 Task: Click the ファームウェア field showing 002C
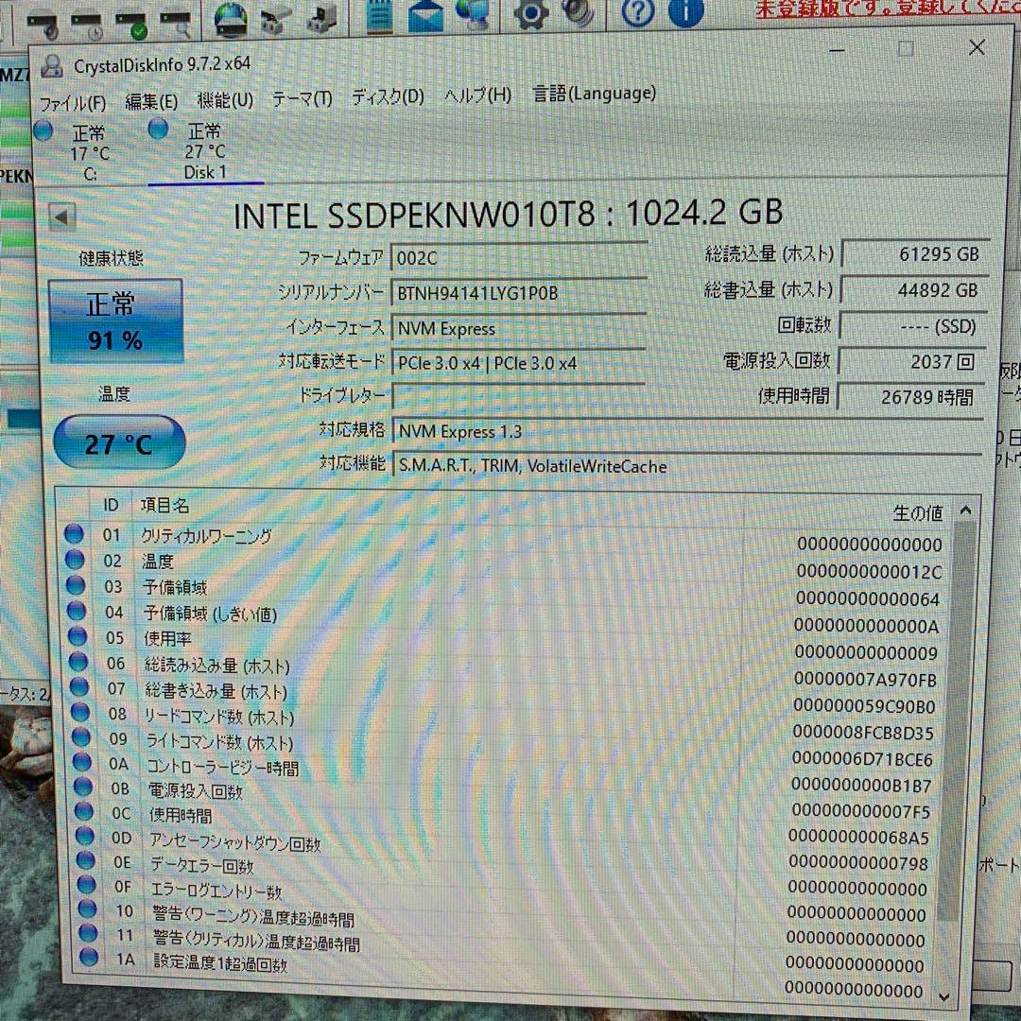click(518, 258)
